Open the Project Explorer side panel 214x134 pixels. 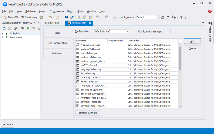coord(210,32)
